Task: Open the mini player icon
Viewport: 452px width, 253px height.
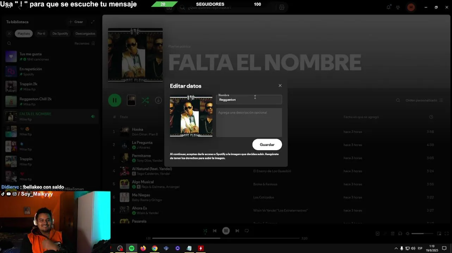Action: click(x=439, y=234)
